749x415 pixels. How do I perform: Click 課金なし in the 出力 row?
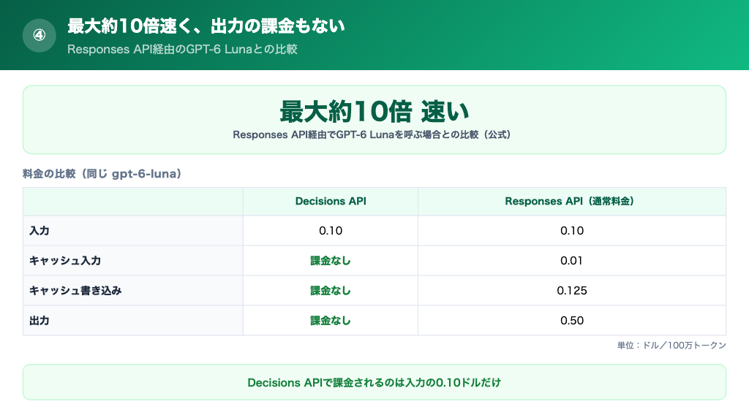(x=331, y=321)
